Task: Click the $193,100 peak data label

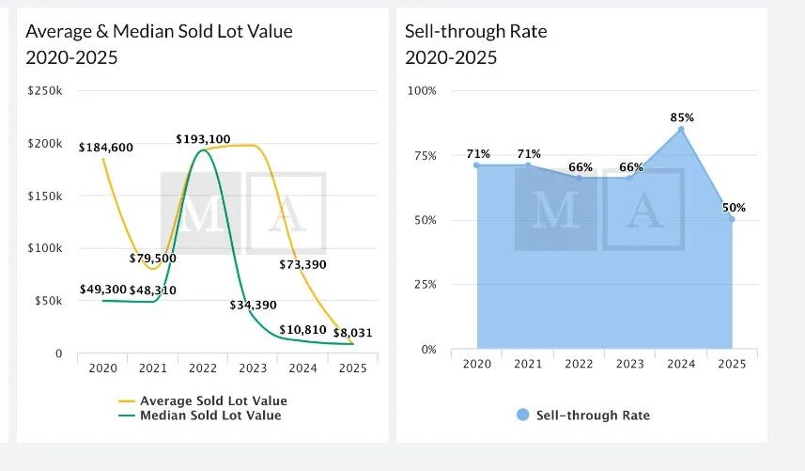Action: click(203, 139)
